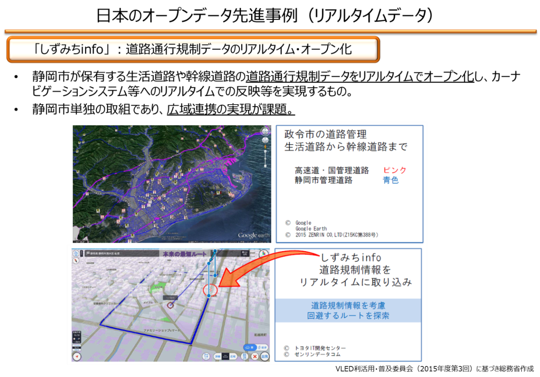
Task: Click the circular icon at the map's top-left corner
Action: [76, 253]
